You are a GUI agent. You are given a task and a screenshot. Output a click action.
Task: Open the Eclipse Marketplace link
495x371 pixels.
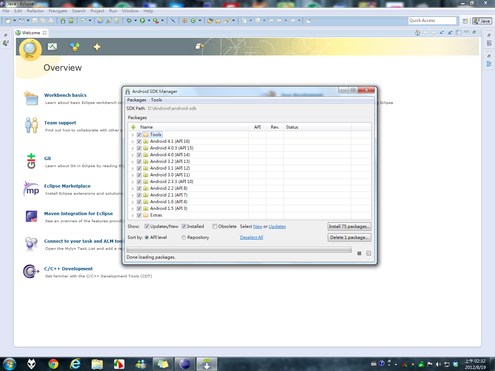(x=67, y=186)
